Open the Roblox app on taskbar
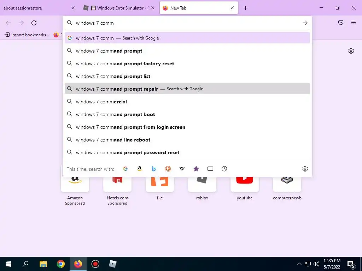The height and width of the screenshot is (271, 362). (x=113, y=264)
